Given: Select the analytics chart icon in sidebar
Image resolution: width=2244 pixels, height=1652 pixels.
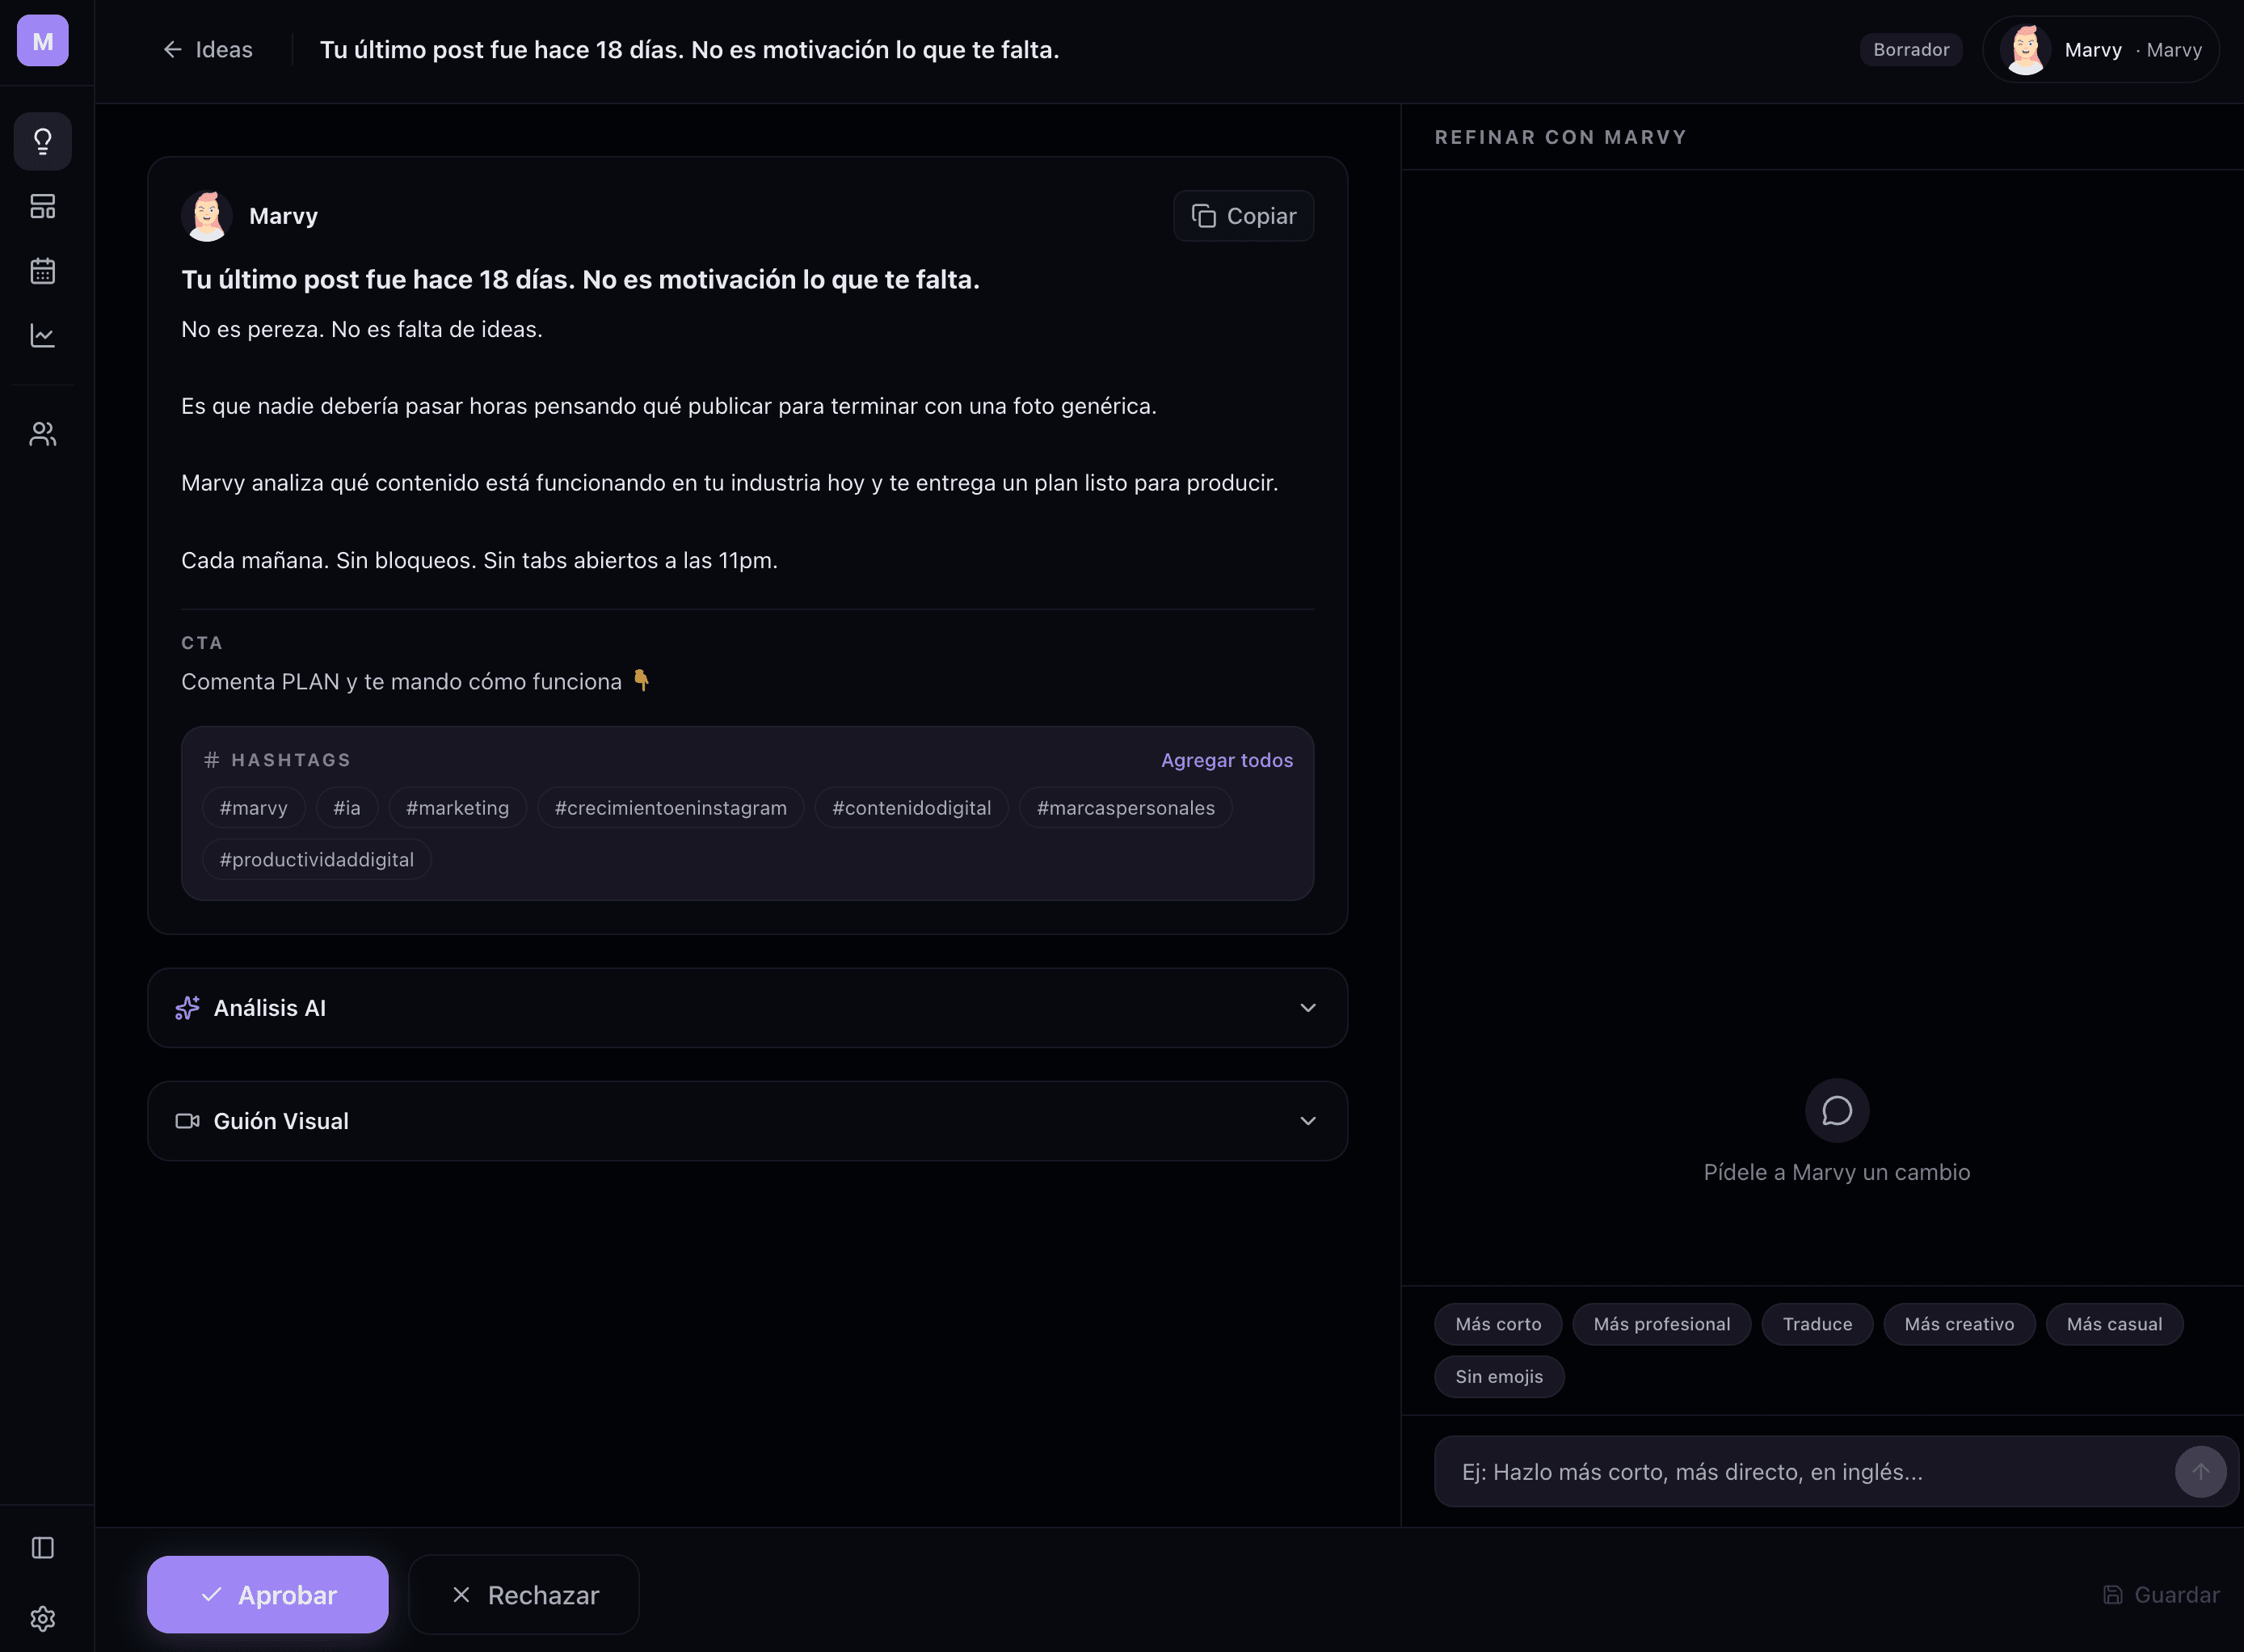Looking at the screenshot, I should coord(42,336).
